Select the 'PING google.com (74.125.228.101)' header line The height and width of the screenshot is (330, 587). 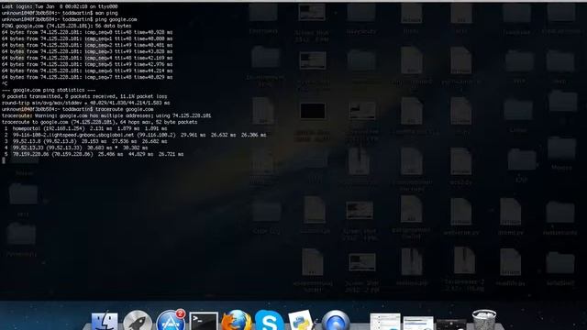point(66,26)
